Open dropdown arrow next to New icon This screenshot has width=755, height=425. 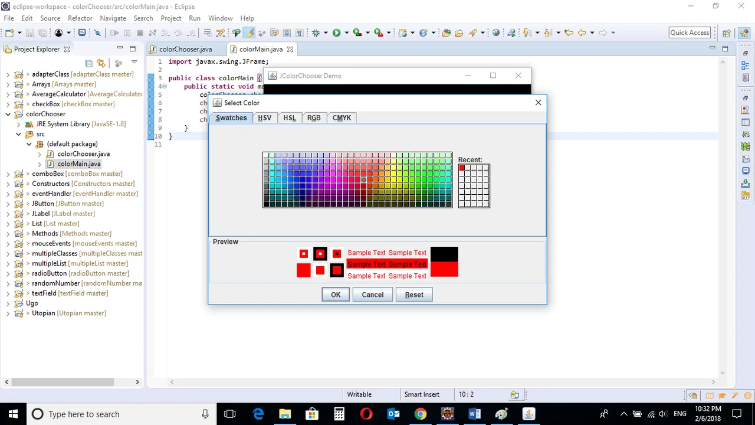(19, 33)
